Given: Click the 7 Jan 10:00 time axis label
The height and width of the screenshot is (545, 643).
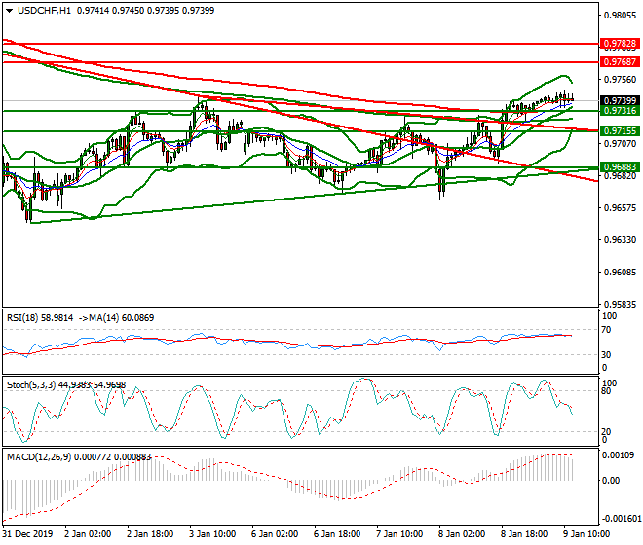Looking at the screenshot, I should click(399, 534).
